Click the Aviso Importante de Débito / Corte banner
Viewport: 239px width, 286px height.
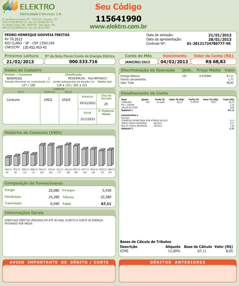tap(59, 262)
